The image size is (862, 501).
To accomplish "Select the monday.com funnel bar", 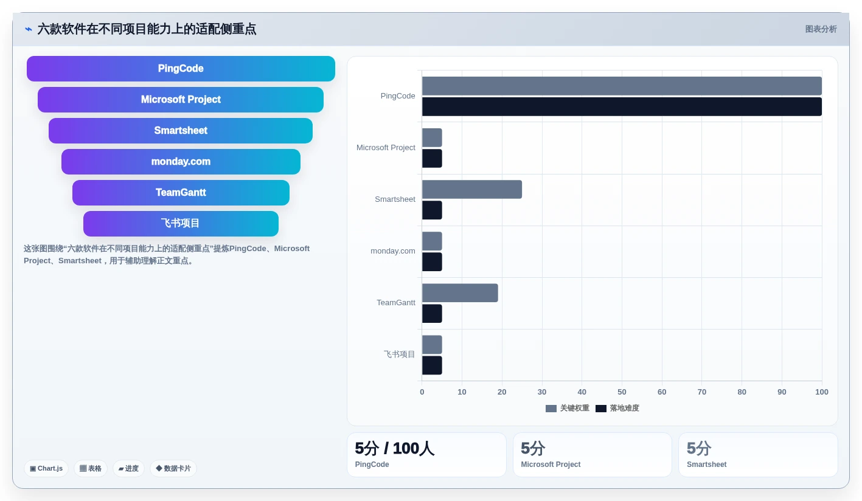I will click(181, 162).
